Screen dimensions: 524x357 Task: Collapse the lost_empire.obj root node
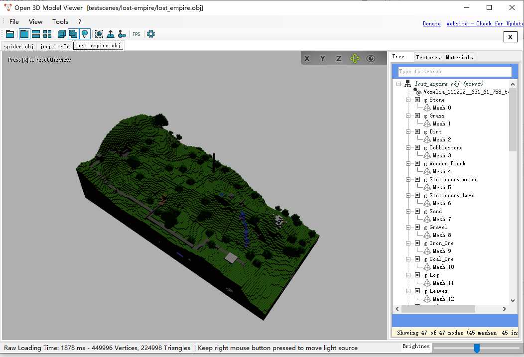click(x=398, y=84)
